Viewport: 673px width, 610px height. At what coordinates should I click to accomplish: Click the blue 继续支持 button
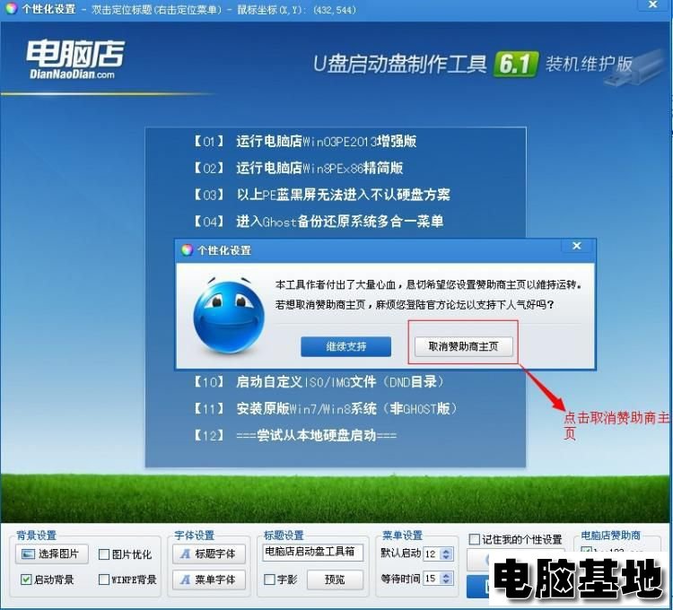(346, 346)
